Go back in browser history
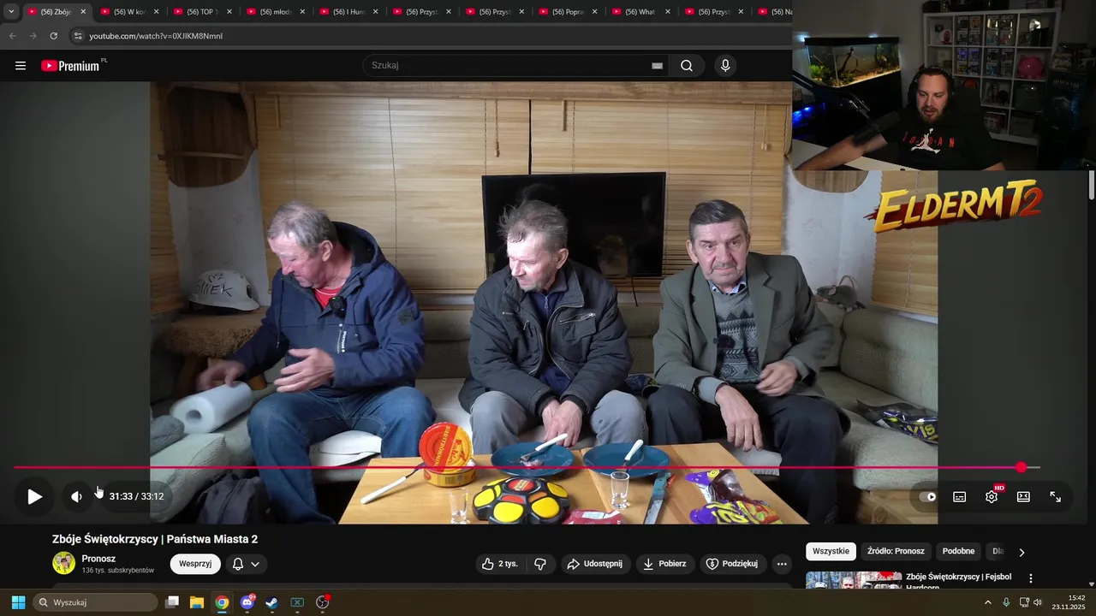This screenshot has width=1096, height=616. 12,36
